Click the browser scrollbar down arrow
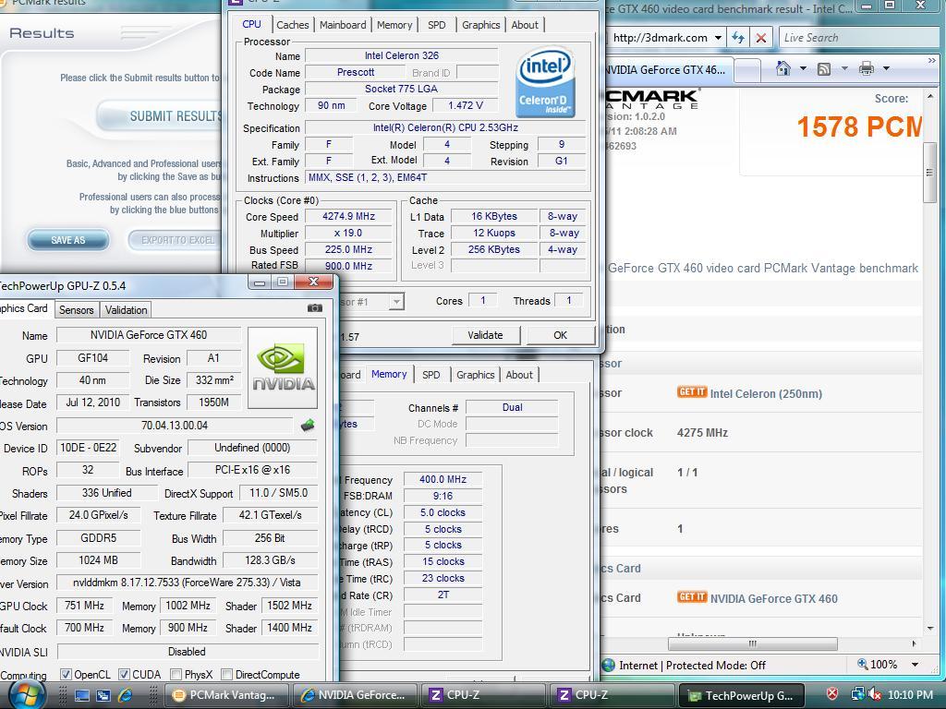Viewport: 946px width, 709px height. [929, 630]
